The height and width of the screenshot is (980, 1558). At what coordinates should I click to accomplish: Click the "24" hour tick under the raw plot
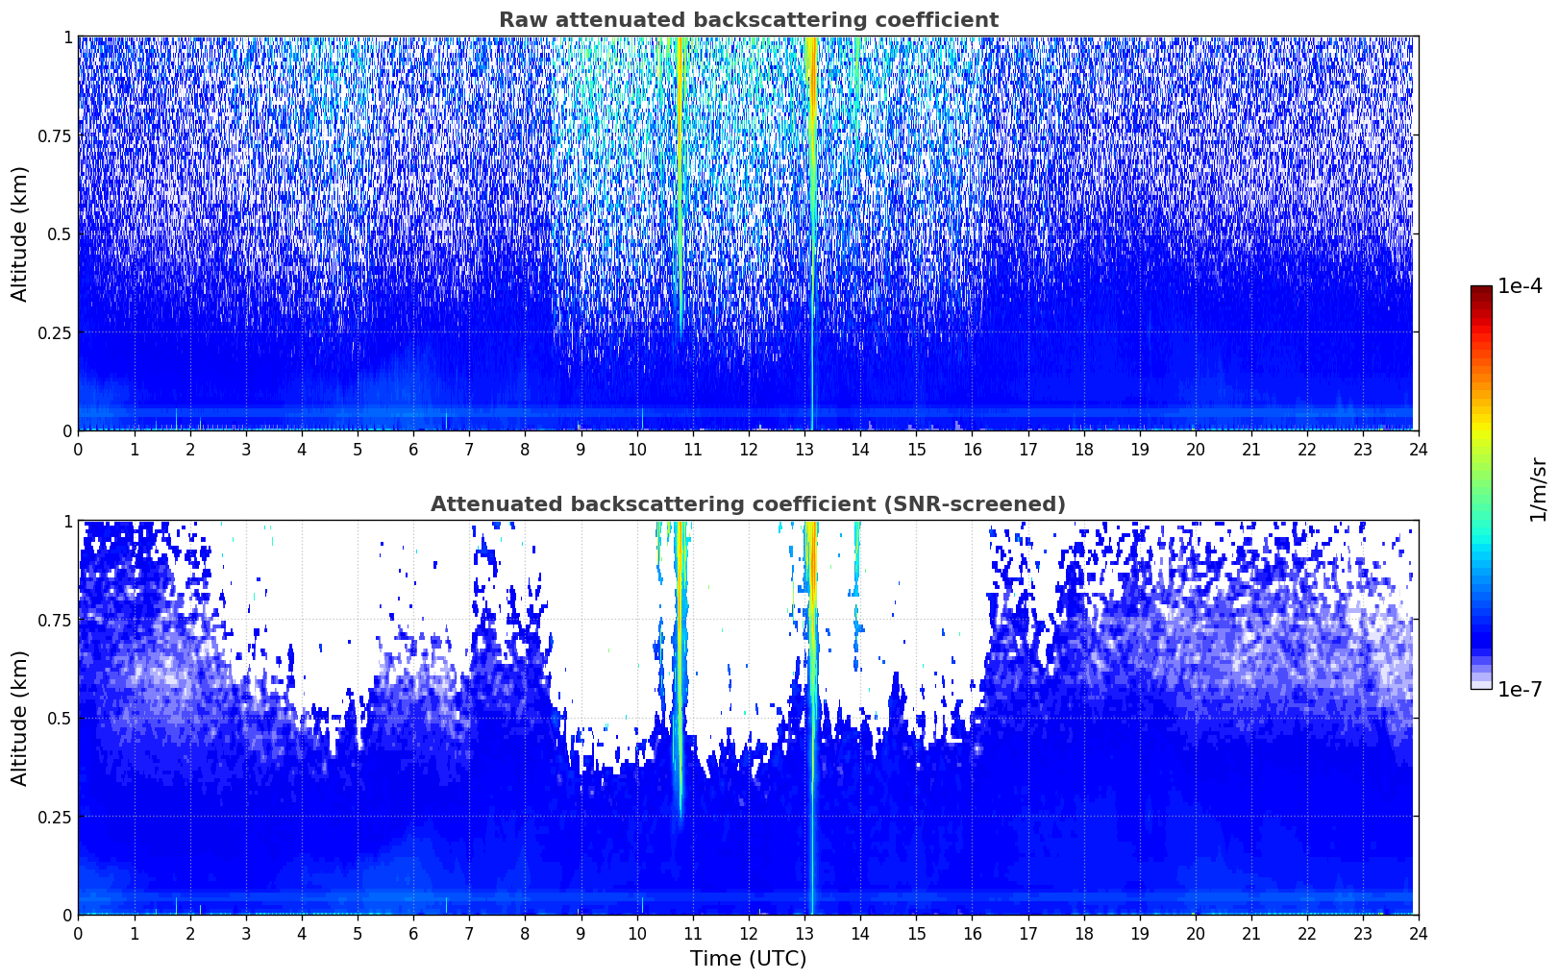1418,449
